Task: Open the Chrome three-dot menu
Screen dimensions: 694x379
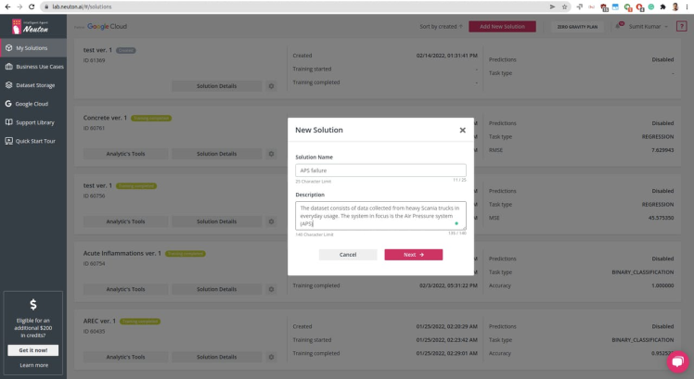Action: [x=687, y=6]
